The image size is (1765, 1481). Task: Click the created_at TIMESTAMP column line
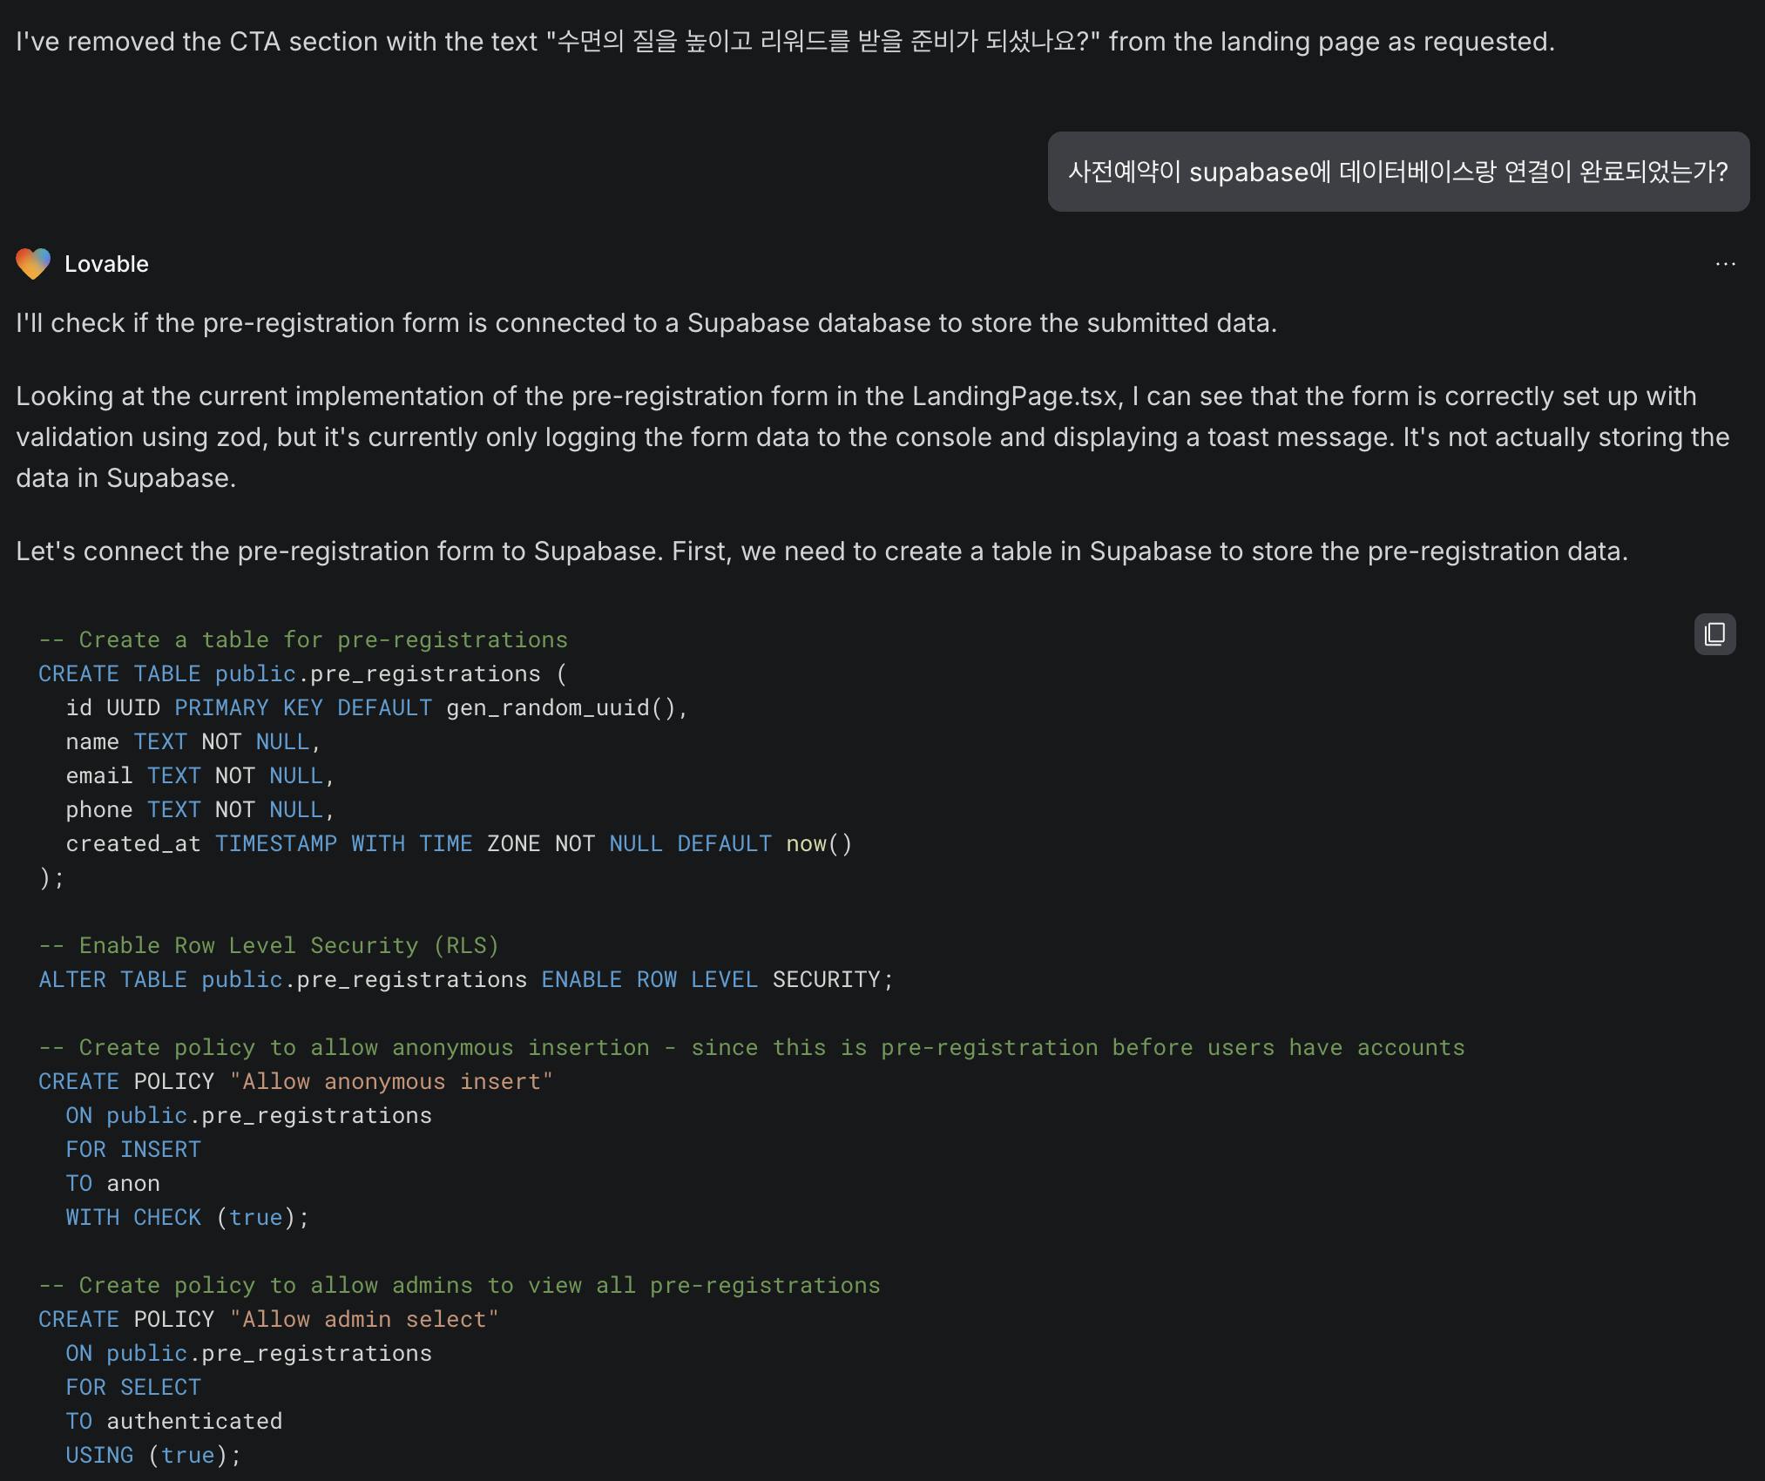click(458, 843)
